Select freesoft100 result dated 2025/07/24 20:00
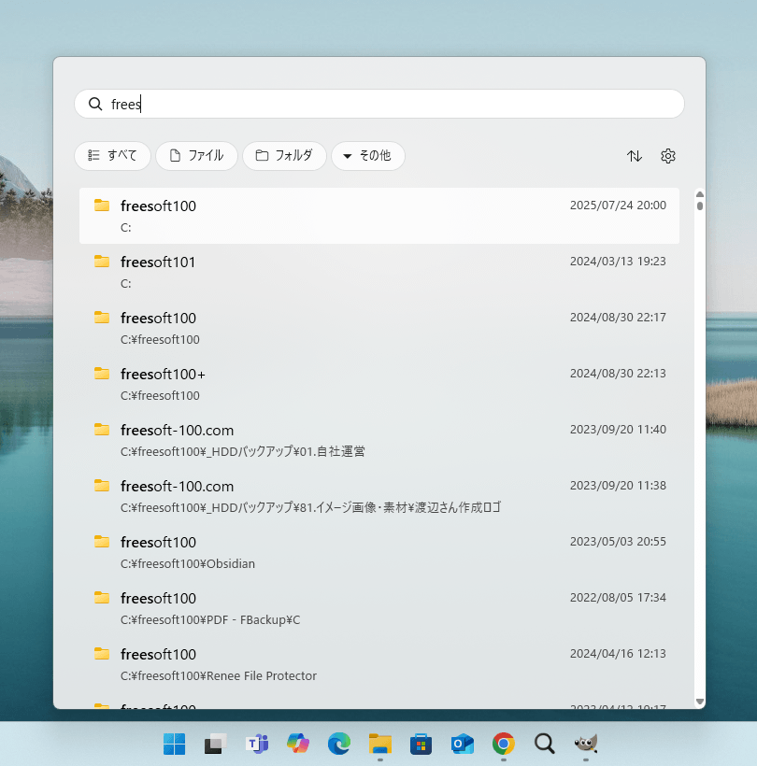Image resolution: width=757 pixels, height=766 pixels. coord(379,216)
